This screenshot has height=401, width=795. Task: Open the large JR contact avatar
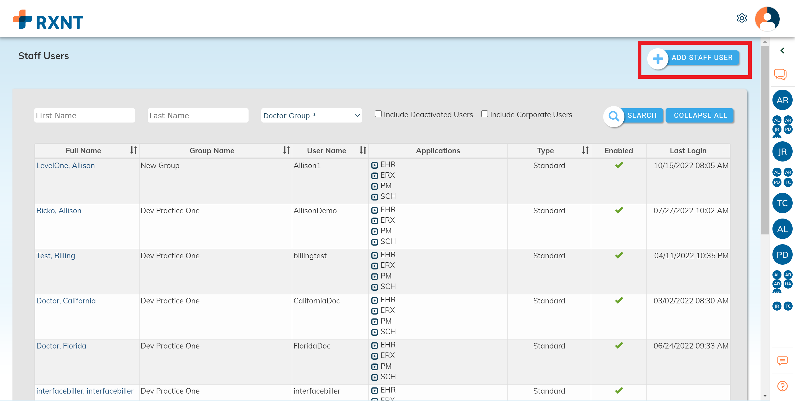[782, 151]
